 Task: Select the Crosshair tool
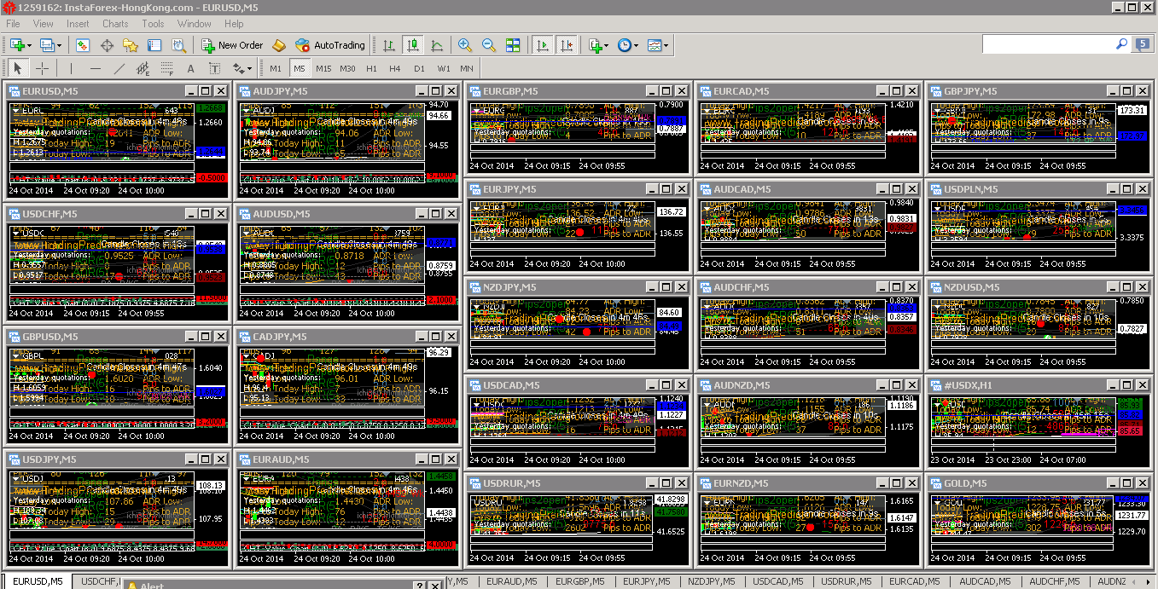[42, 68]
